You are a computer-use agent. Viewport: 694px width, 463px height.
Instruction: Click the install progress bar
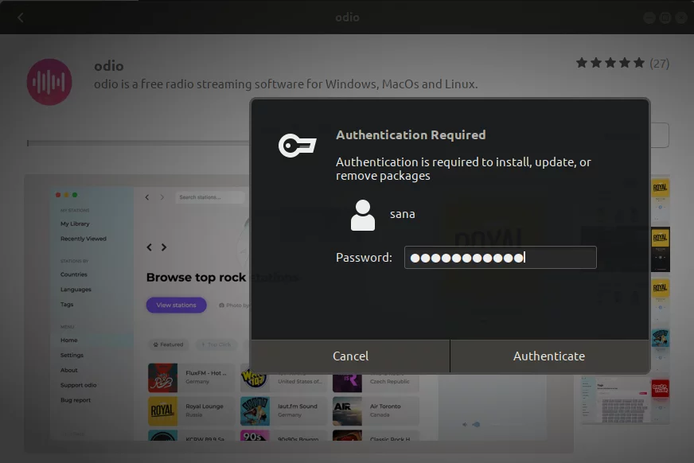coord(138,143)
